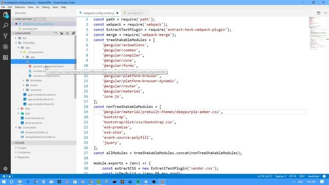Open the View menu
The width and height of the screenshot is (329, 185).
[x=30, y=7]
